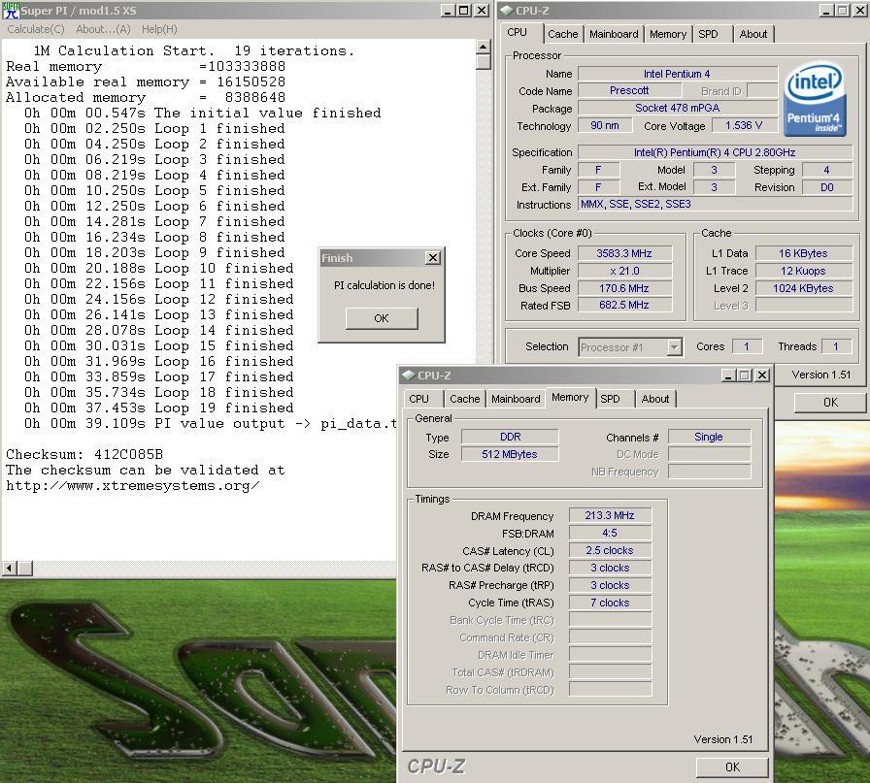This screenshot has height=783, width=870.
Task: Click the memory Size field 512 MBytes
Action: [x=510, y=454]
